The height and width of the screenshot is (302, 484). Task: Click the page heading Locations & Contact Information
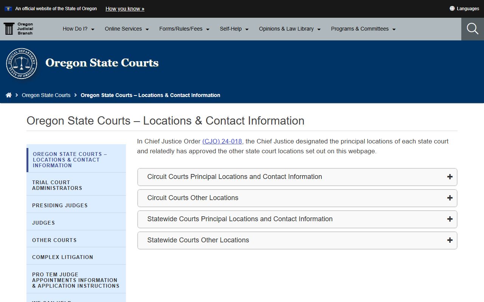[165, 121]
